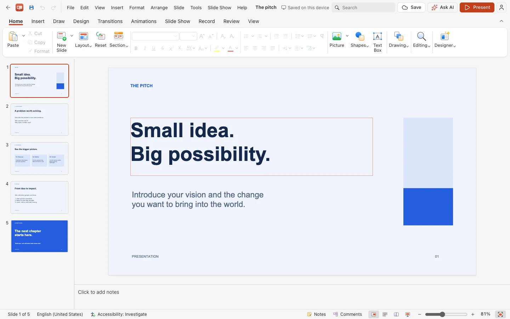Open the Designer dropdown
Viewport: 510px width, 319px height.
pos(445,40)
